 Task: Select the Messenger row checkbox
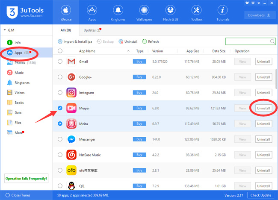(60, 139)
